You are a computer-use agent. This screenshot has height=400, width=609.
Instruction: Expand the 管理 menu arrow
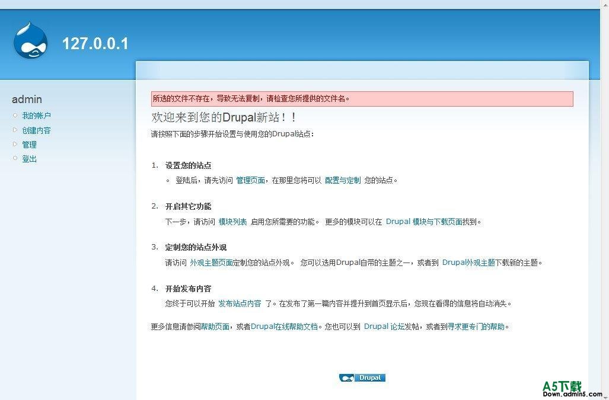click(x=15, y=144)
